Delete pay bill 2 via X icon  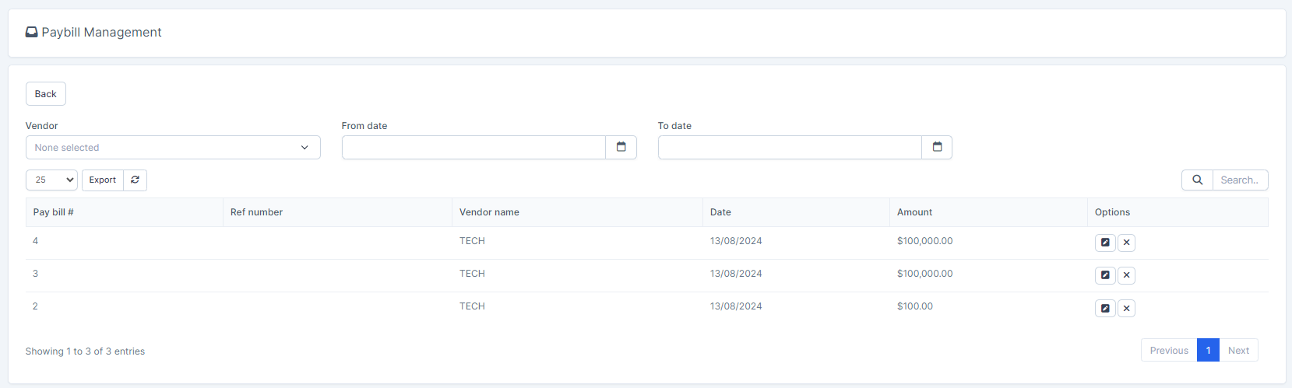(1126, 309)
